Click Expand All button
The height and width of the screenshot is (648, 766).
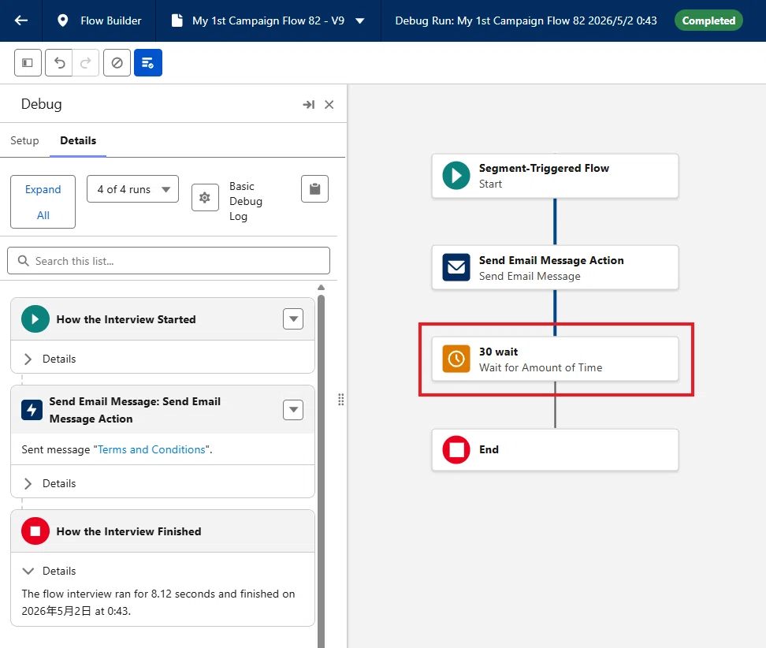(43, 202)
